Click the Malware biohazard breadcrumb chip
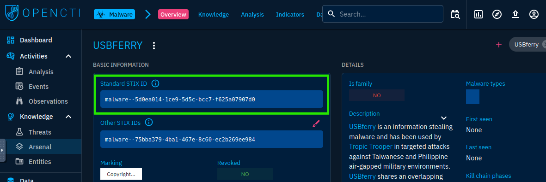Screen dimensions: 546x182 click(114, 15)
